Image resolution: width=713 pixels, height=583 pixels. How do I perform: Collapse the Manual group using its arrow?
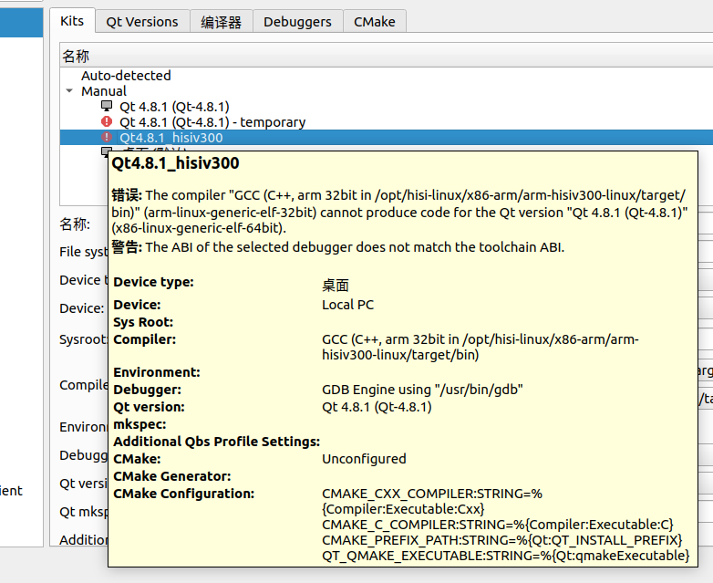[69, 91]
